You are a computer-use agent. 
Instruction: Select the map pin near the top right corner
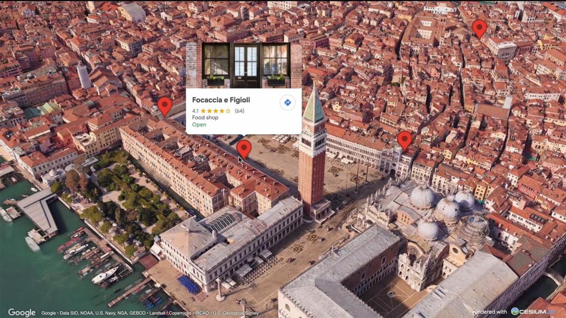pos(479,29)
